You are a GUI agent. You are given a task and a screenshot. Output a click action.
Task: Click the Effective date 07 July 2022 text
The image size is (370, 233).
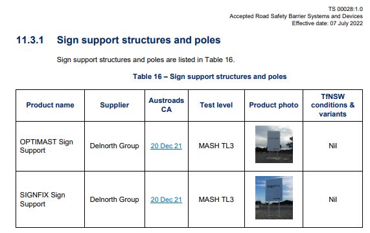pyautogui.click(x=327, y=23)
